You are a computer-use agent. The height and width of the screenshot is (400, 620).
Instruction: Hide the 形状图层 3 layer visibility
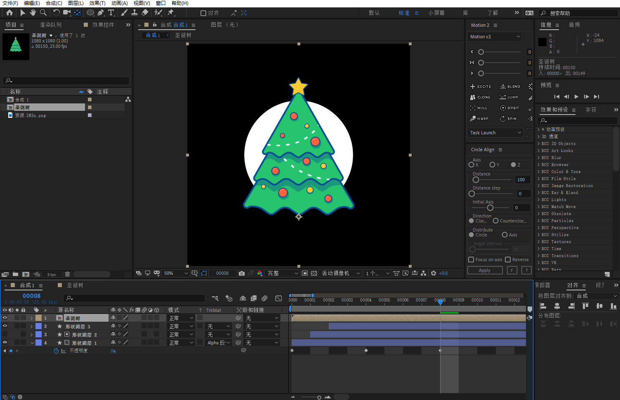[5, 326]
